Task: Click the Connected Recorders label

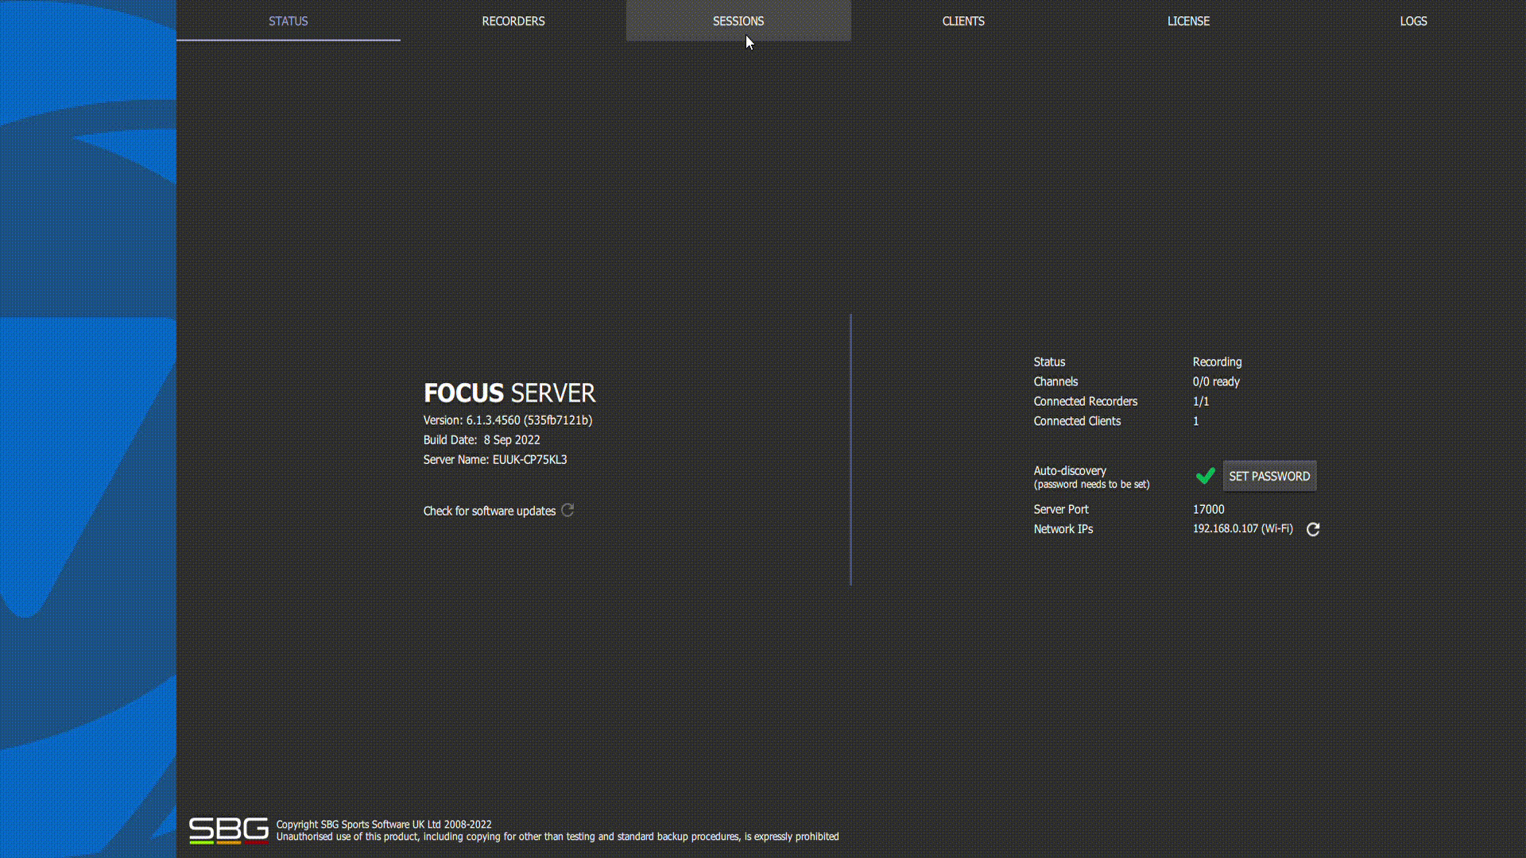Action: tap(1085, 401)
